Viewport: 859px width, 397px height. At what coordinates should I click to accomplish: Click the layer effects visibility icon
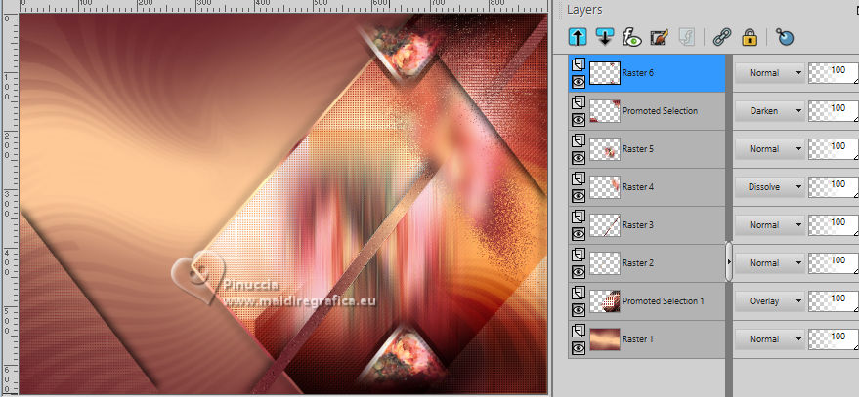(631, 37)
